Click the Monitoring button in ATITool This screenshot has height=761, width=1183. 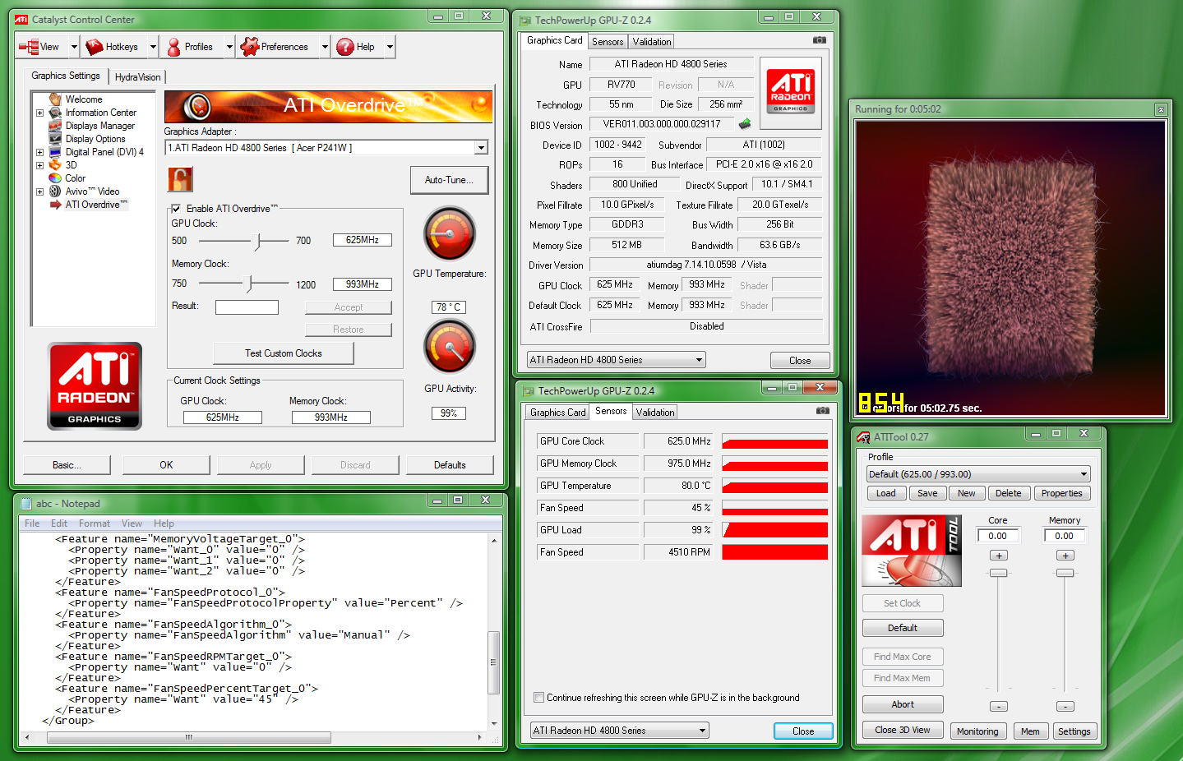point(977,731)
